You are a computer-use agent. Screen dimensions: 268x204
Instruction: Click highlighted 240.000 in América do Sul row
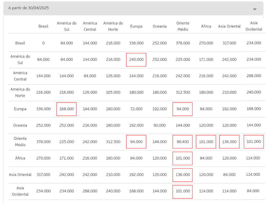tap(136, 60)
